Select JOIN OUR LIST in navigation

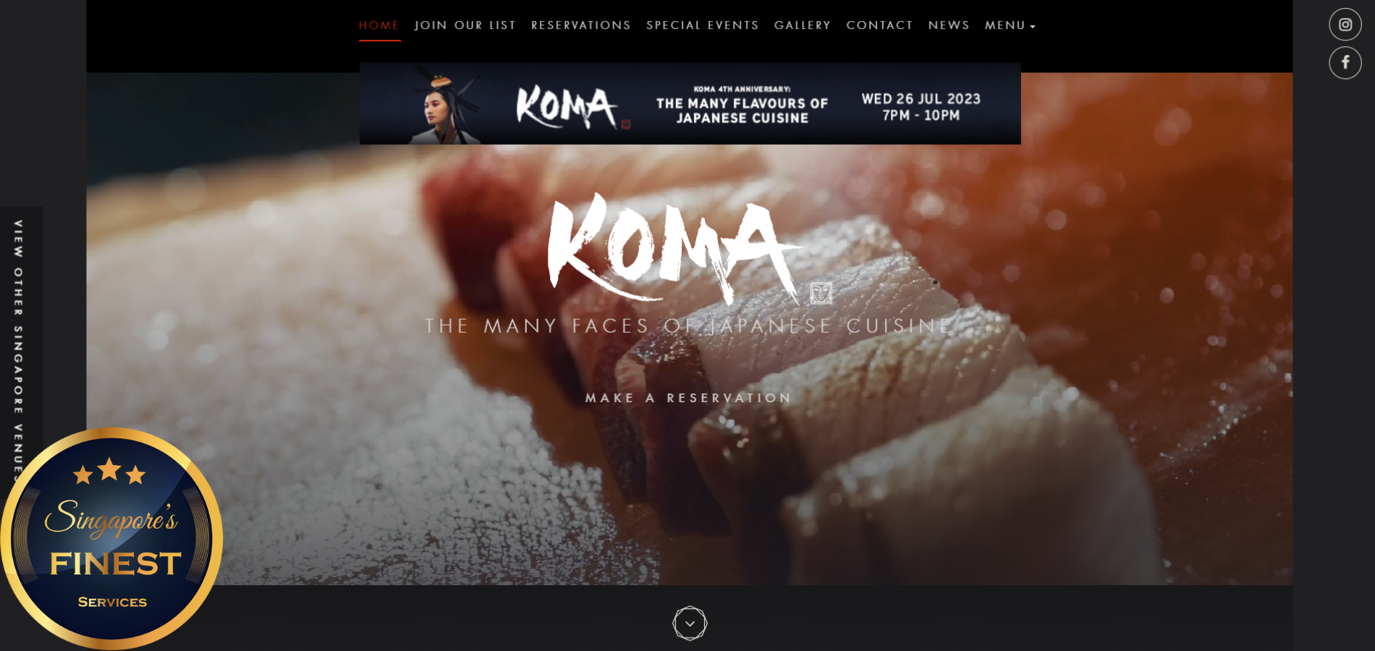pos(465,25)
